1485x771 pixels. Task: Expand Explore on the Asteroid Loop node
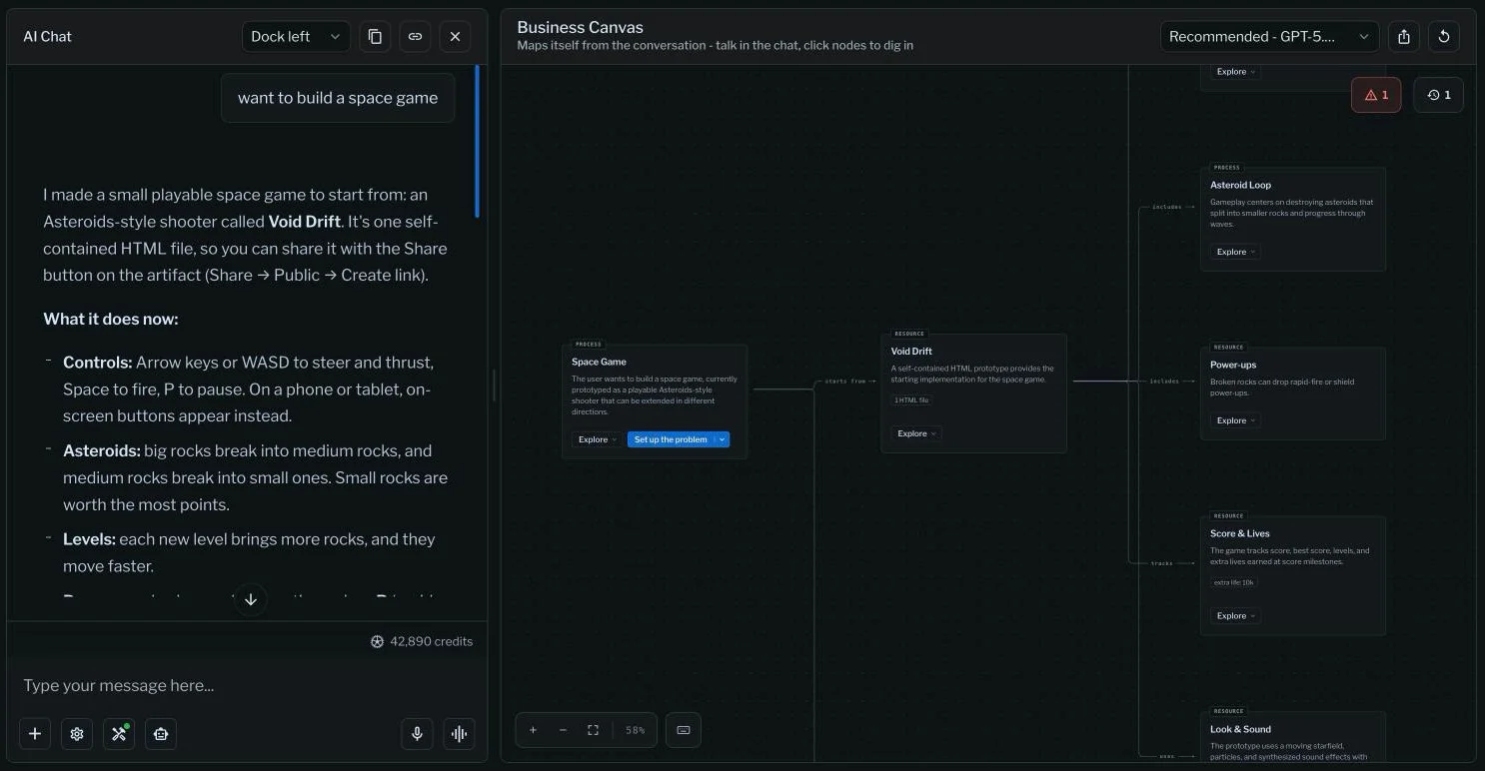click(1235, 252)
